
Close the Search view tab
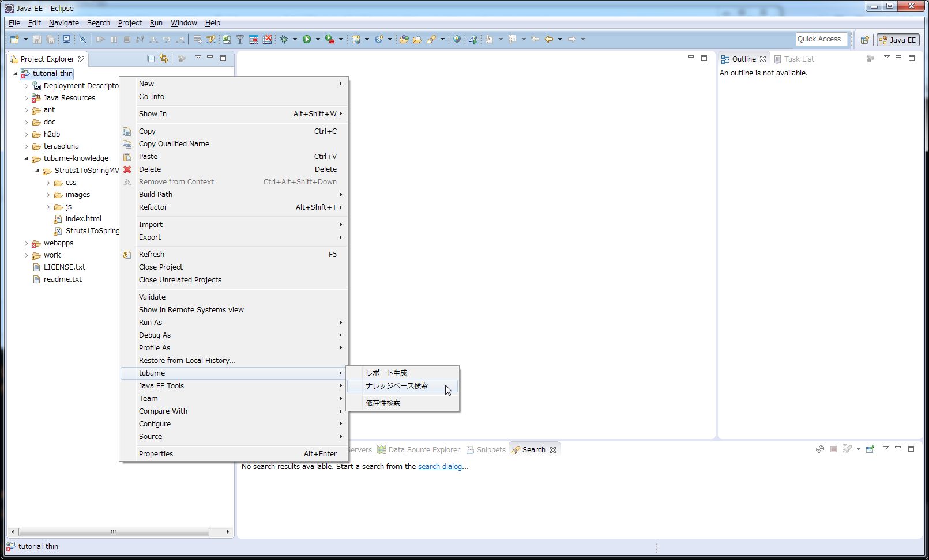(x=554, y=450)
